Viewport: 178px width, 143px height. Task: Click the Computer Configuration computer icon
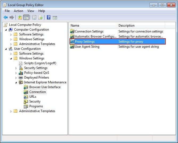pos(11,30)
